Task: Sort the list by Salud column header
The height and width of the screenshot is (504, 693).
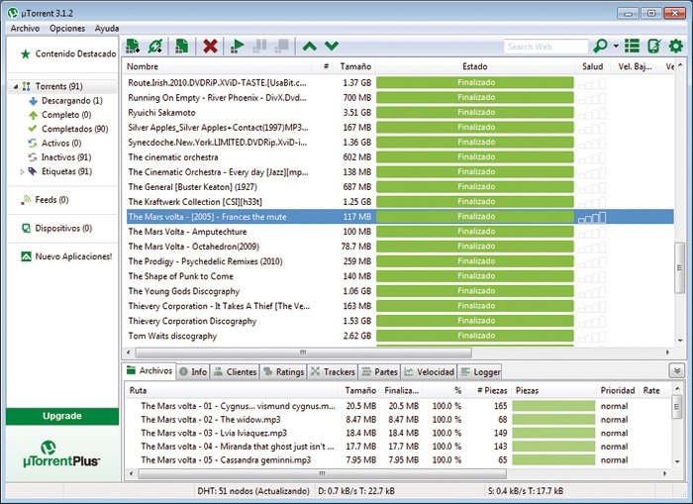Action: click(x=592, y=66)
